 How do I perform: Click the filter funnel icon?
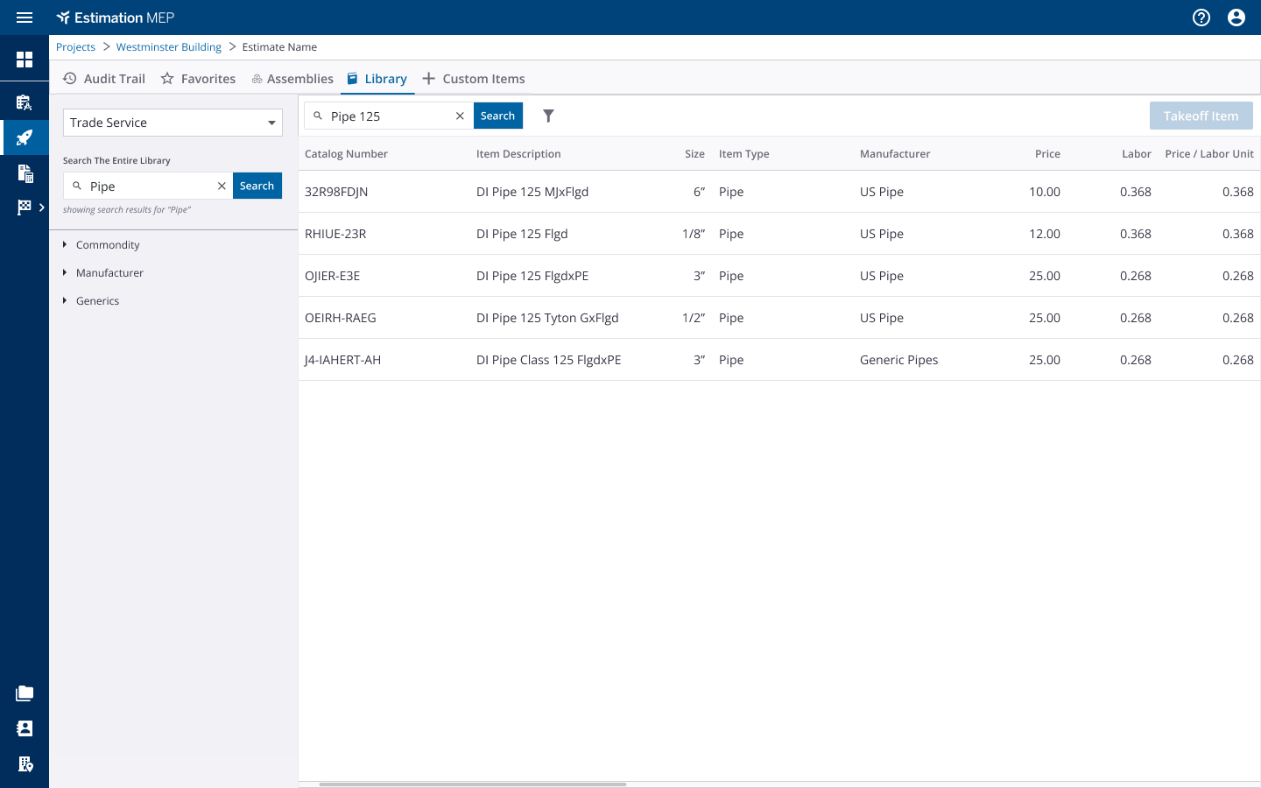548,116
